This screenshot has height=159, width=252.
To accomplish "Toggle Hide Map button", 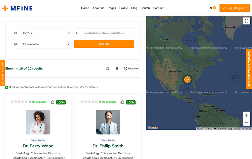I will coord(131,68).
